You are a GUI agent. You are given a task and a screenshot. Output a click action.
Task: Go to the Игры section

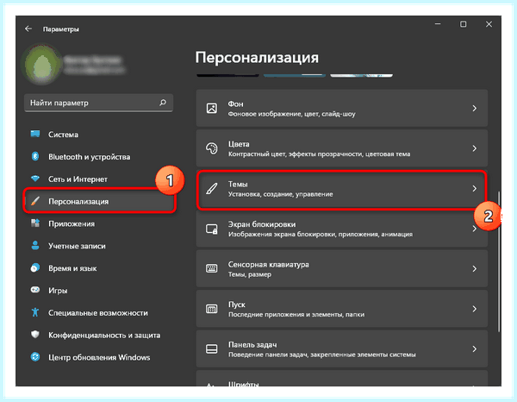coord(98,290)
